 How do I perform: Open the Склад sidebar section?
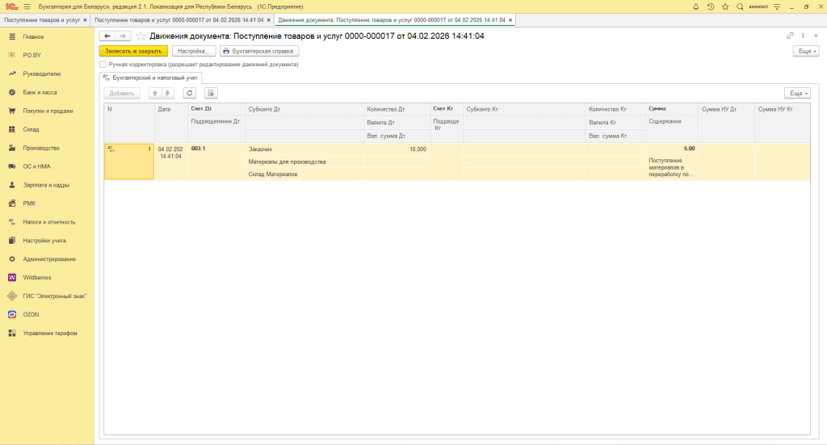[x=31, y=129]
